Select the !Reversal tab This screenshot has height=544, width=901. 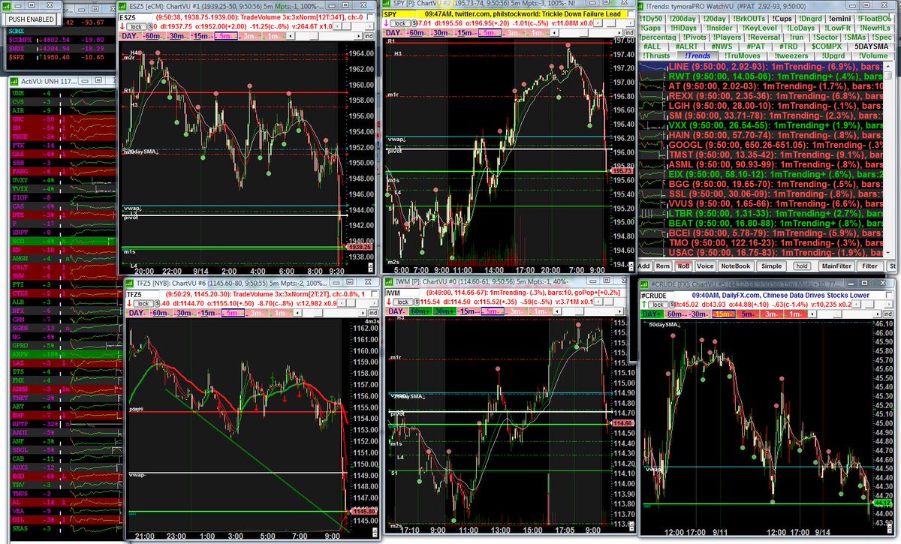(763, 37)
